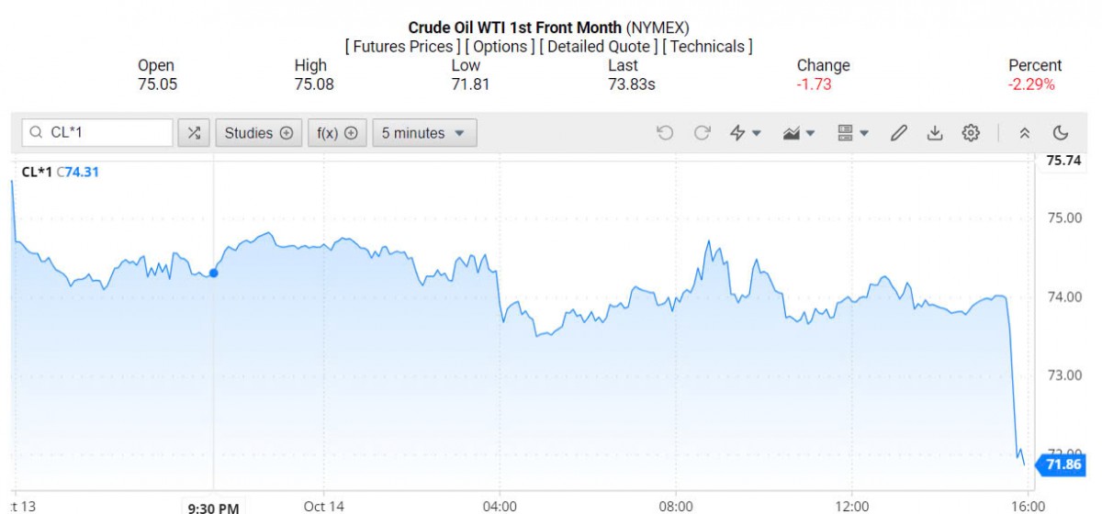Open the lightning events dropdown
Viewport: 1102px width, 514px height.
tap(745, 133)
